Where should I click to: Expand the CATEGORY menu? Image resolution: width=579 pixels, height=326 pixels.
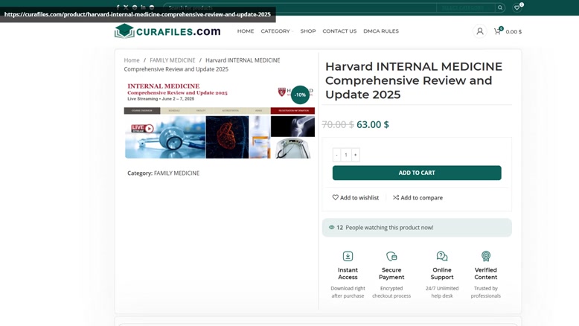pos(277,31)
